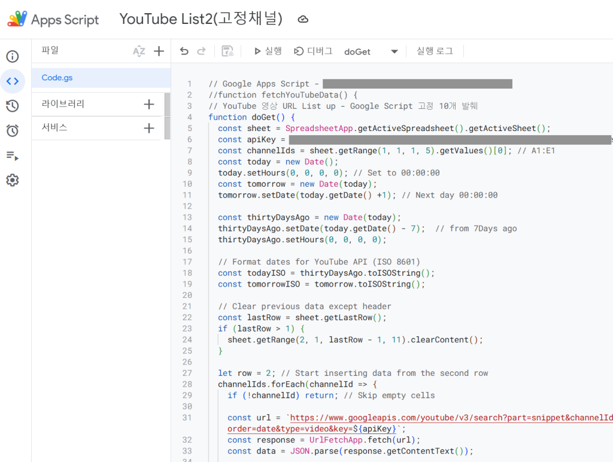Screen dimensions: 613x462
Task: Open the Overview info icon in sidebar
Action: pos(13,57)
